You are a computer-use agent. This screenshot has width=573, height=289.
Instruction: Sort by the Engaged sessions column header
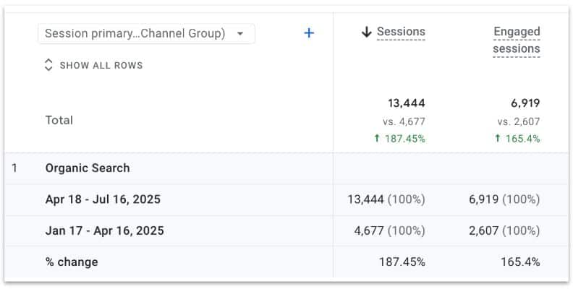coord(517,40)
